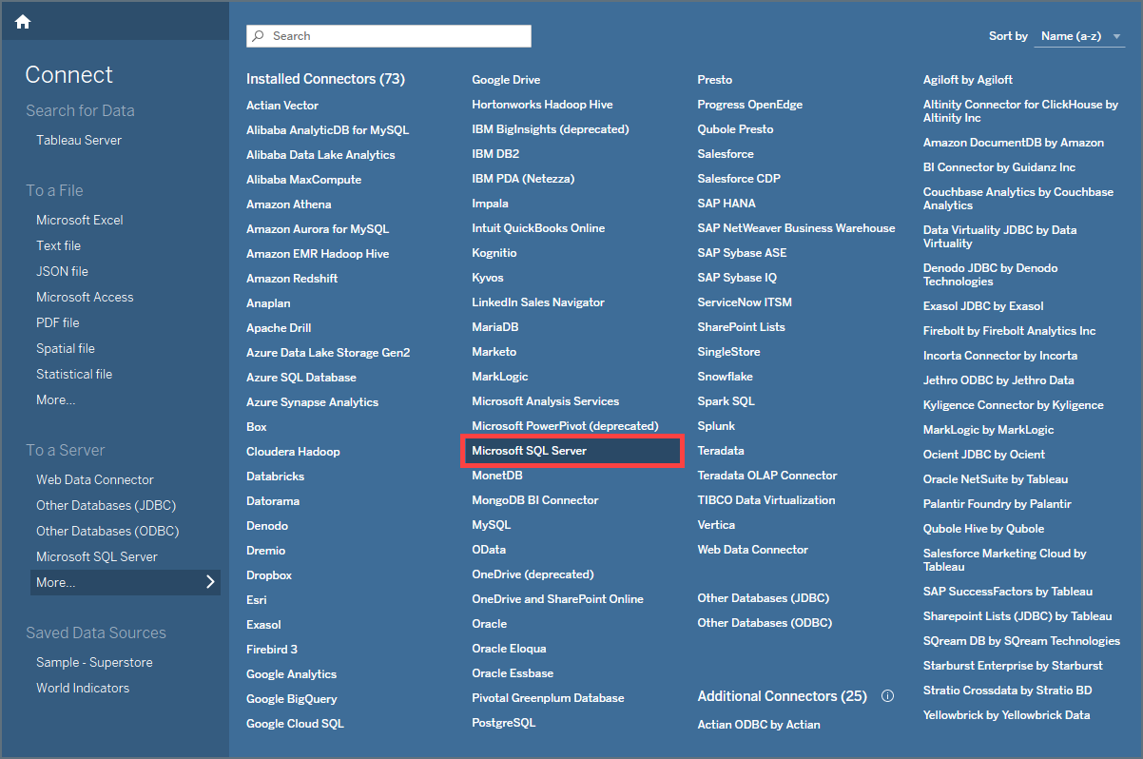Click the info icon beside Additional Connectors

tap(887, 695)
